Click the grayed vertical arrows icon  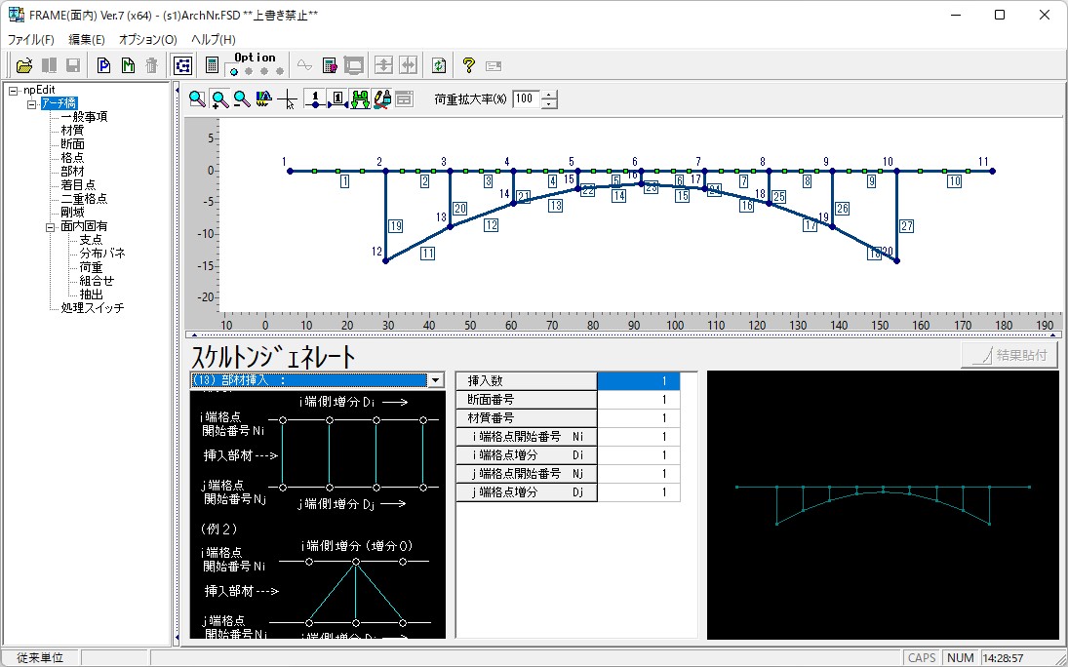point(384,65)
